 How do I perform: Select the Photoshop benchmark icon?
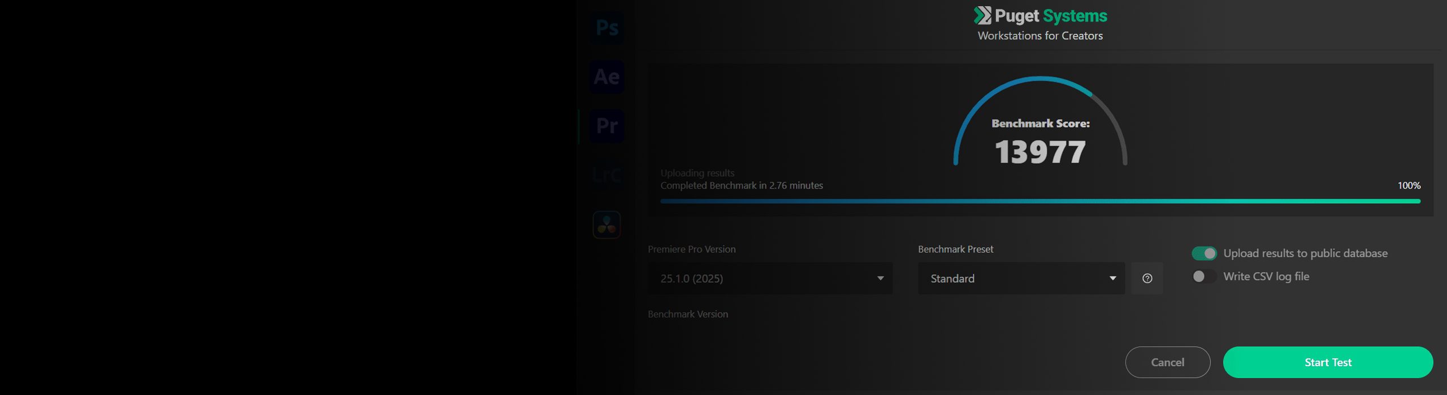click(x=606, y=28)
